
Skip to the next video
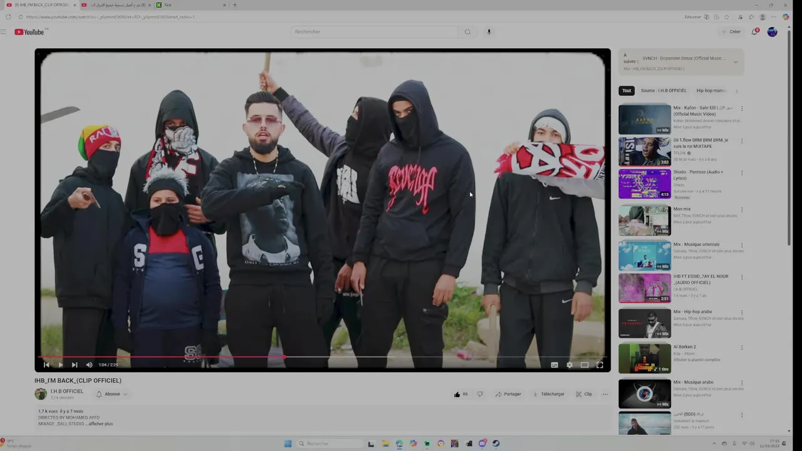click(75, 365)
